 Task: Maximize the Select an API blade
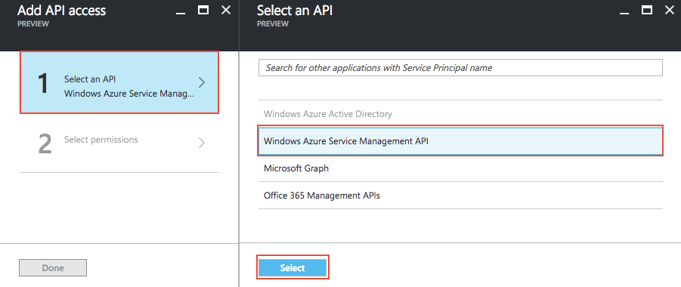pos(647,10)
